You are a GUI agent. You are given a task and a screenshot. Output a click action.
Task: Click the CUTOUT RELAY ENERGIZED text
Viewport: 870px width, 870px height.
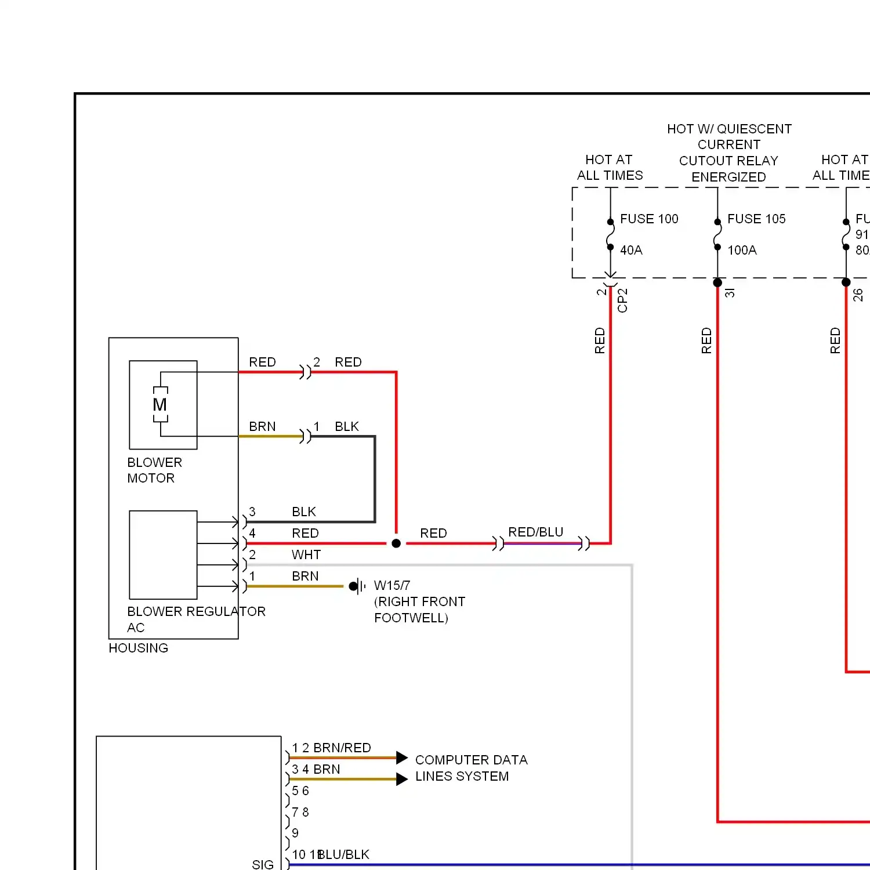coord(728,169)
